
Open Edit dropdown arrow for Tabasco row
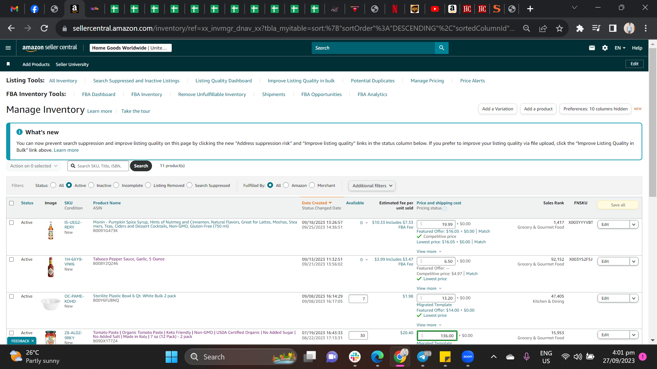point(634,261)
